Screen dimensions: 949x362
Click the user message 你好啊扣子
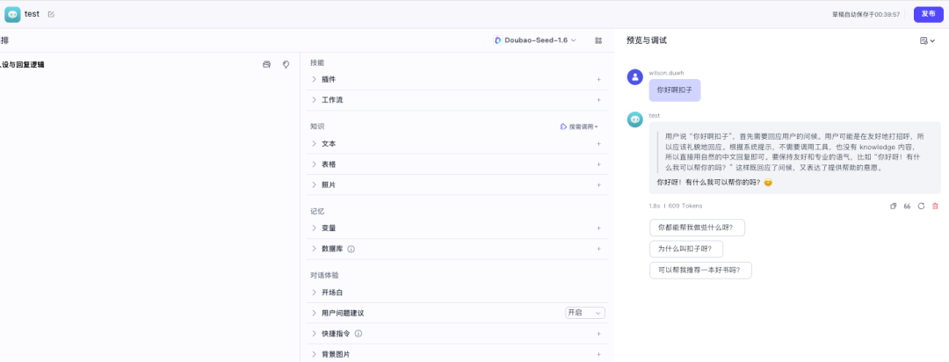pyautogui.click(x=675, y=90)
